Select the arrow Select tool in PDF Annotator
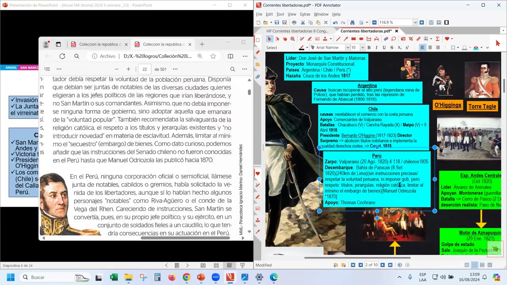 tap(270, 39)
